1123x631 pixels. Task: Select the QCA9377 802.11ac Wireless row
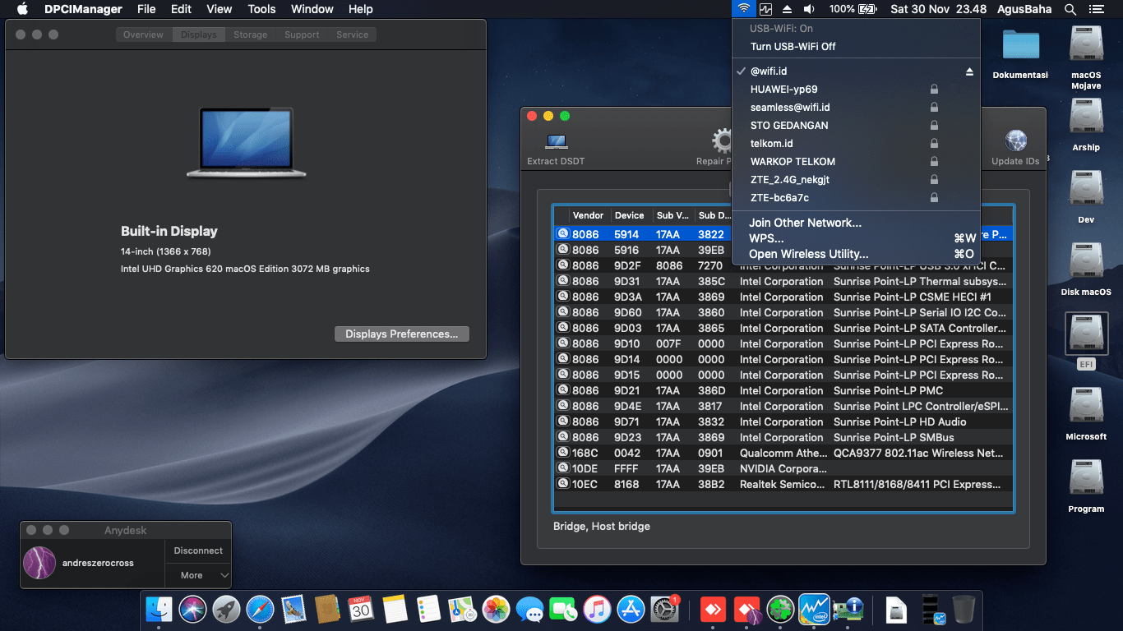point(783,453)
